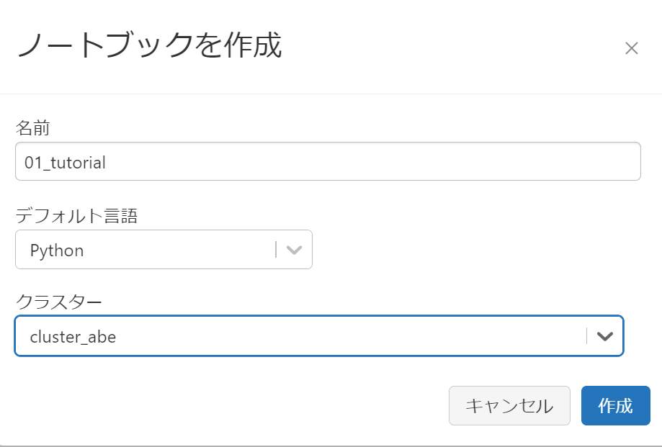
Task: Click blank space right of Python text
Action: pos(180,250)
